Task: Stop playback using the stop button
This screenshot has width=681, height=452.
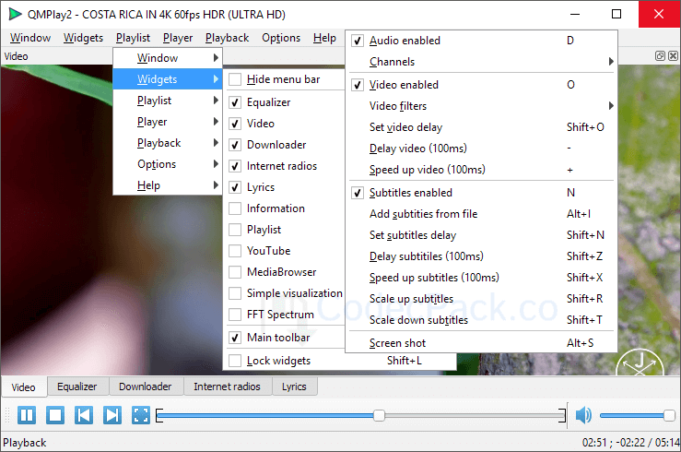Action: 55,415
